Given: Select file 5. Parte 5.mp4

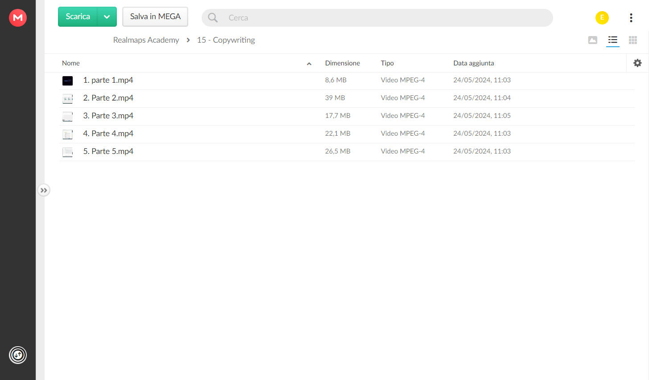Looking at the screenshot, I should 108,151.
